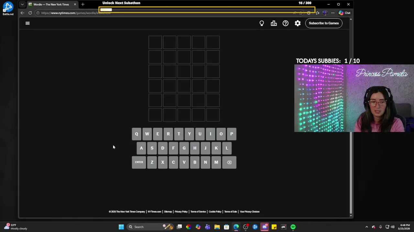This screenshot has width=414, height=232.
Task: Open the Windows Start button
Action: click(x=121, y=227)
